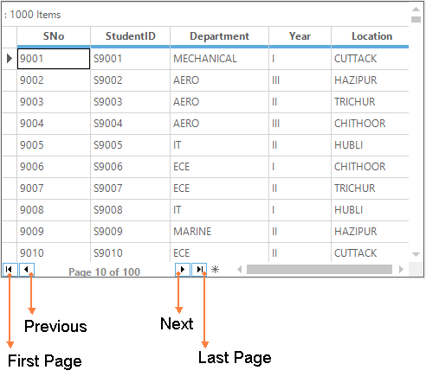Click the Year column header
The width and height of the screenshot is (426, 383).
tap(300, 36)
